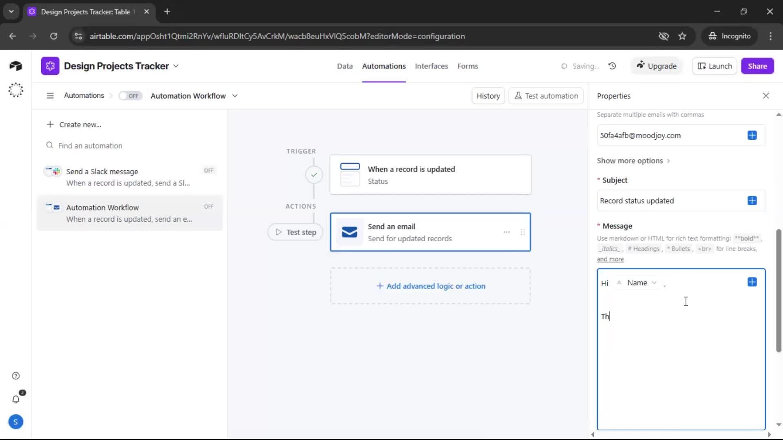Click Add advanced logic or action
This screenshot has width=783, height=440.
pos(430,286)
